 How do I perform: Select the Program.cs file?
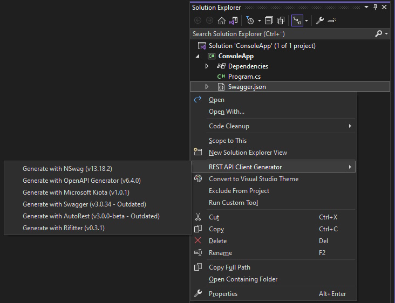[244, 77]
